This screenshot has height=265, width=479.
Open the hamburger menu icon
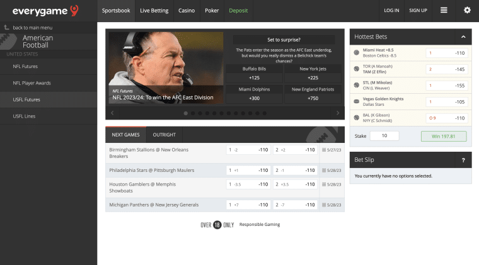point(444,10)
